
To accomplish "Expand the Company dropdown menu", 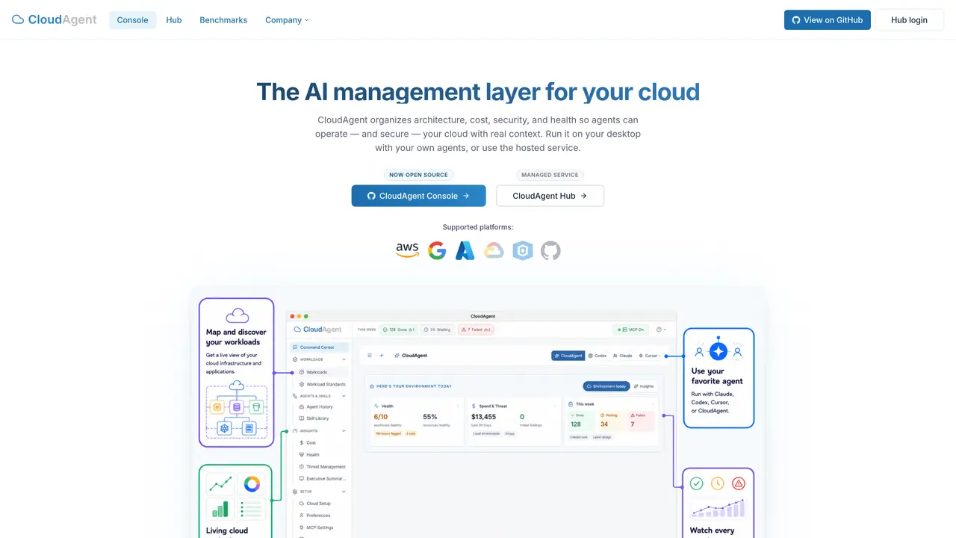I will (287, 20).
